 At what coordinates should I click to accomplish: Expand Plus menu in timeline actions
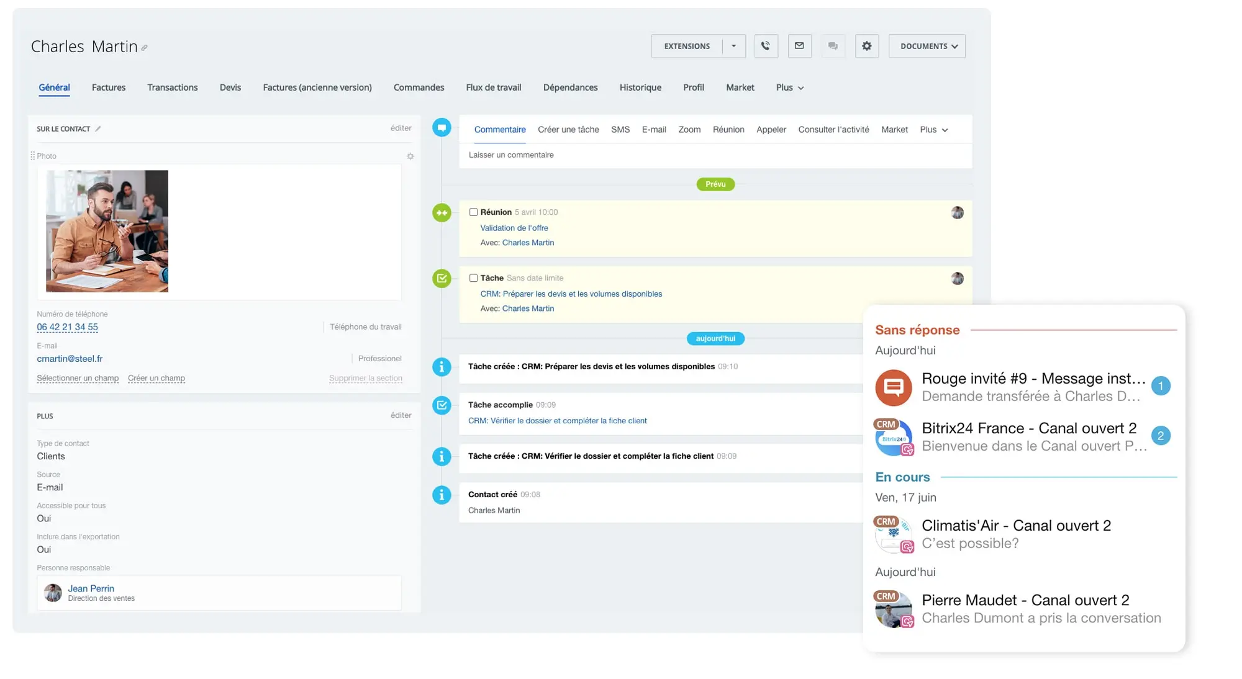933,130
